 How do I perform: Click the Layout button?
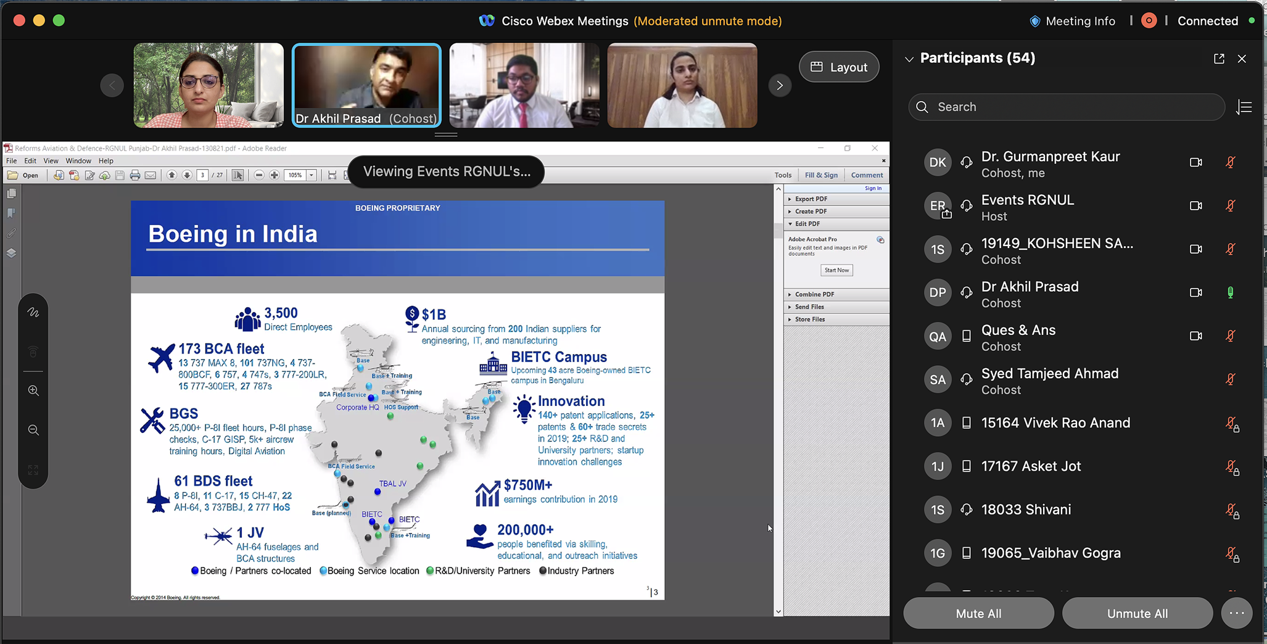tap(839, 67)
